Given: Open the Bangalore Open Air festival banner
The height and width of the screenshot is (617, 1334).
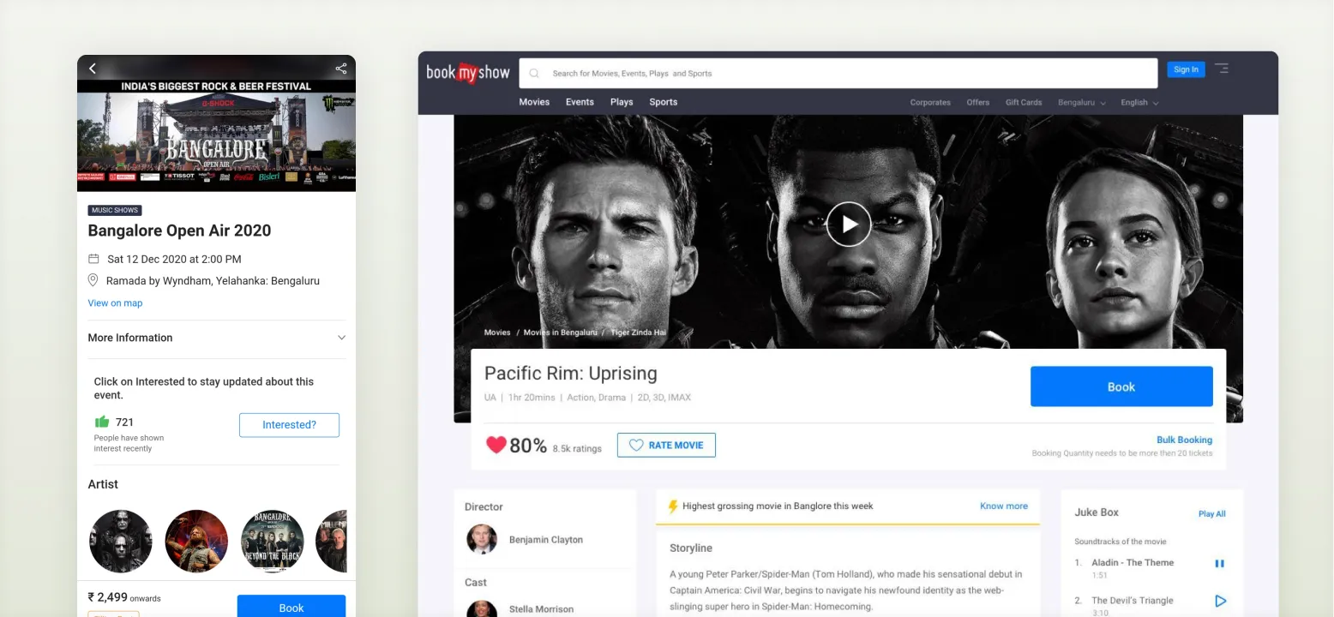Looking at the screenshot, I should [x=216, y=135].
